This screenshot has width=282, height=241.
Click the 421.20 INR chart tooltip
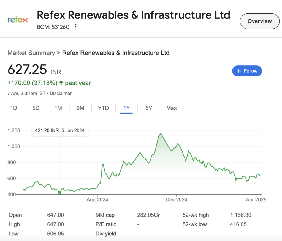60,130
